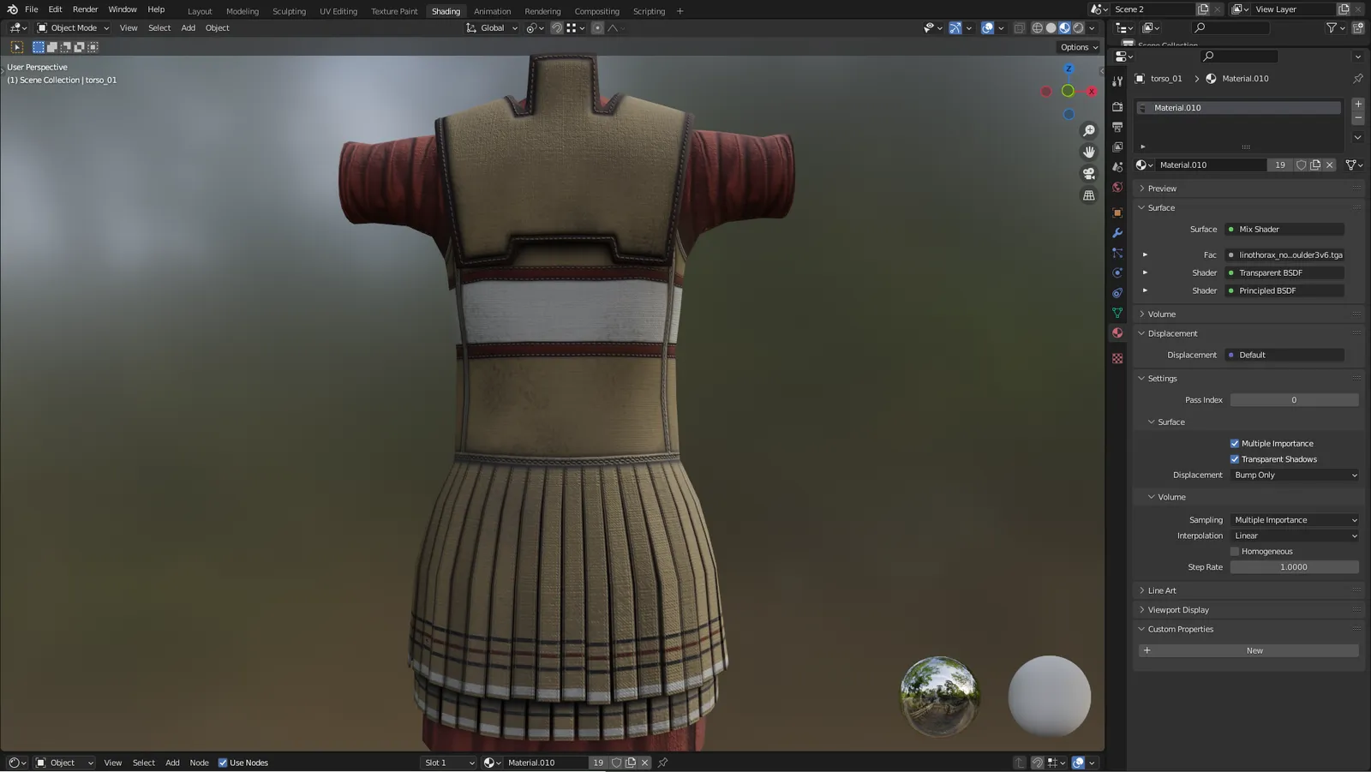Open the Render menu
The height and width of the screenshot is (772, 1371).
tap(85, 9)
